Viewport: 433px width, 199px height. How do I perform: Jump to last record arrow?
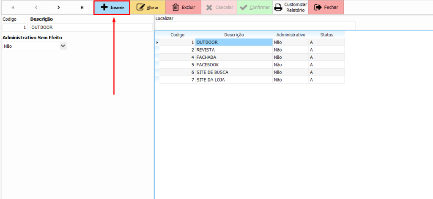coord(82,7)
